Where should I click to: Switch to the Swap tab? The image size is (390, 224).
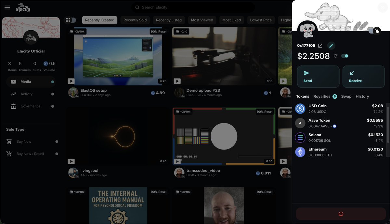click(x=346, y=97)
